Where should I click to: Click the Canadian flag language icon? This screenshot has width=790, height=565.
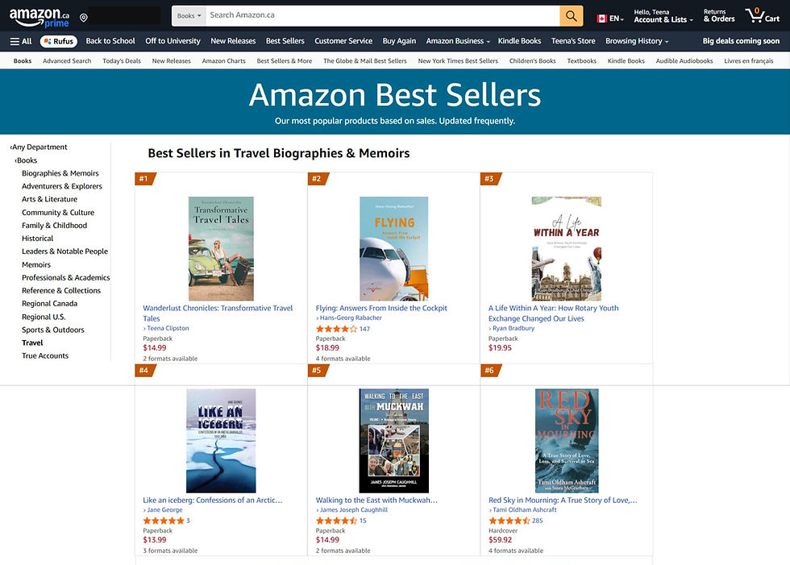[x=601, y=19]
